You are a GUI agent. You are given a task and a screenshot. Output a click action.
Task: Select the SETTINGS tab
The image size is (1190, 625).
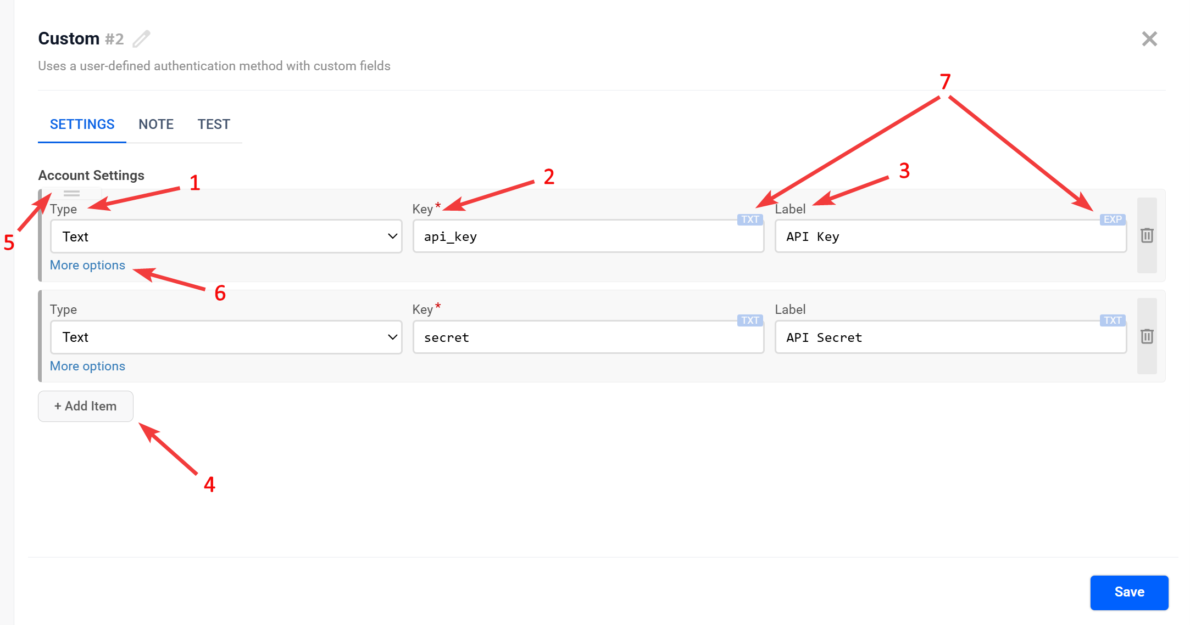tap(82, 125)
